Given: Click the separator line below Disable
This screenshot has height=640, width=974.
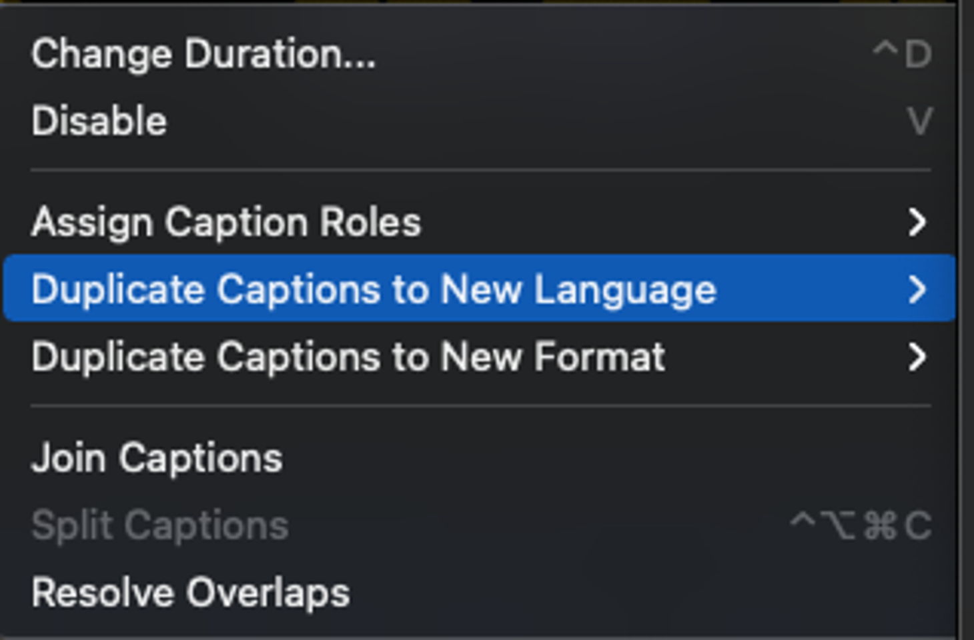Looking at the screenshot, I should pos(480,171).
